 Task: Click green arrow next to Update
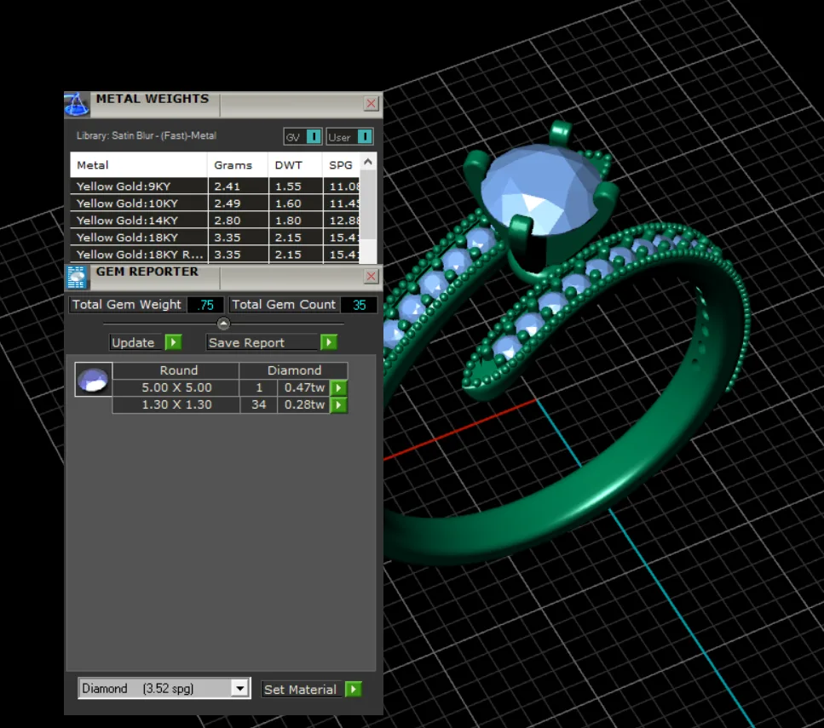point(174,342)
